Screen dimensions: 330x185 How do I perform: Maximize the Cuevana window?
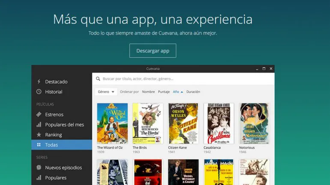(264, 69)
